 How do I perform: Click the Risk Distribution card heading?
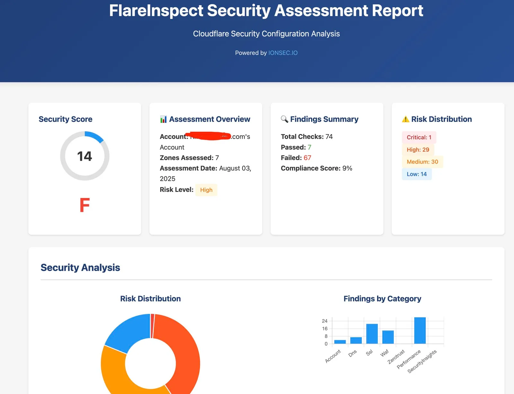pyautogui.click(x=441, y=119)
